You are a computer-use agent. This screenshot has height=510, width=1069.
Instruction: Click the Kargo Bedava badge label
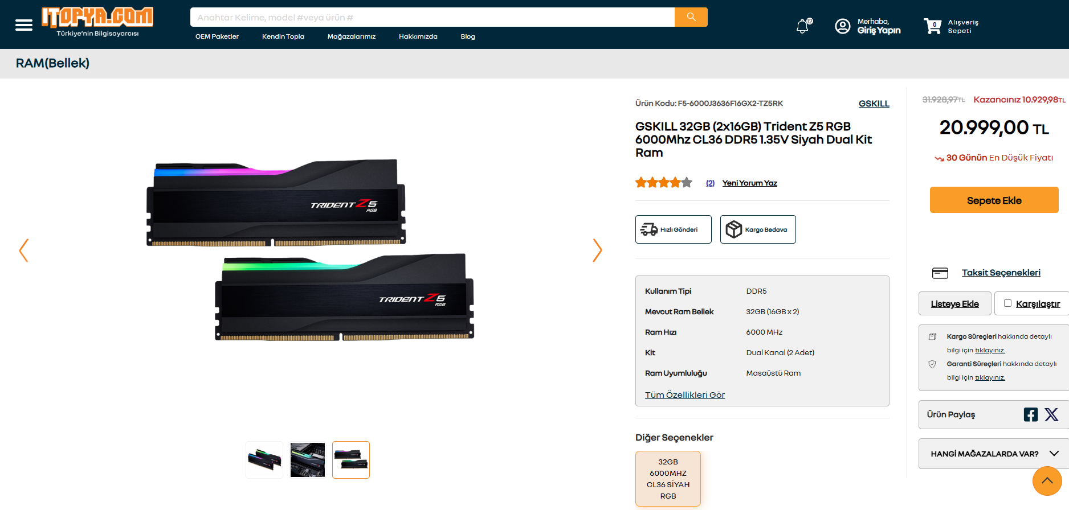click(766, 230)
